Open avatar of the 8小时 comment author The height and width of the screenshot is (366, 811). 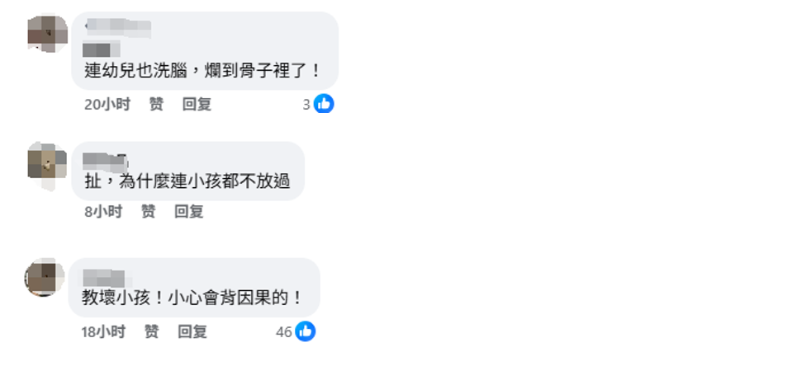coord(47,166)
